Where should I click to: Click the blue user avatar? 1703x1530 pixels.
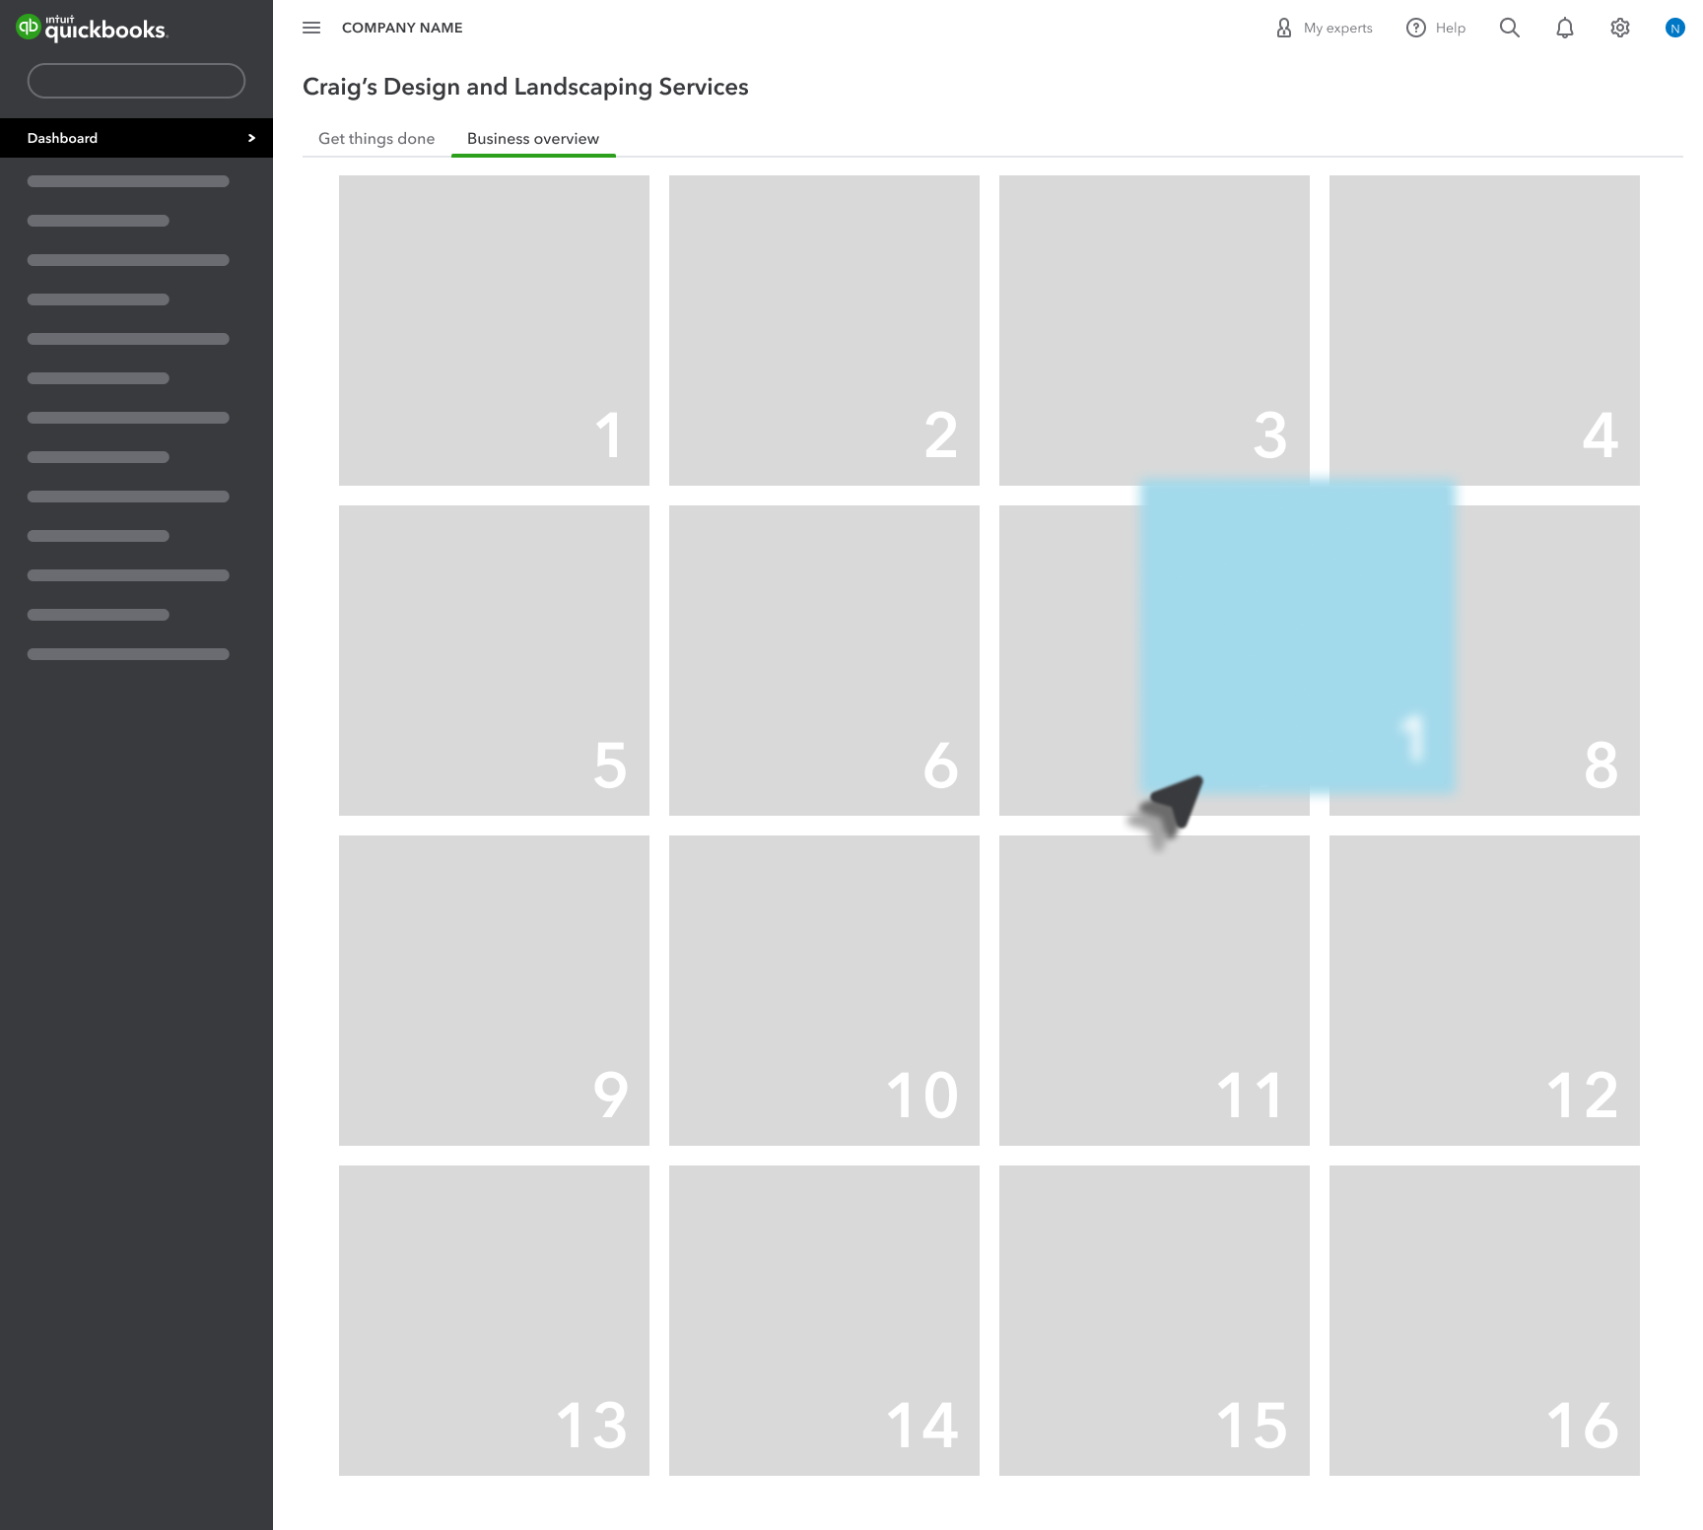tap(1674, 28)
